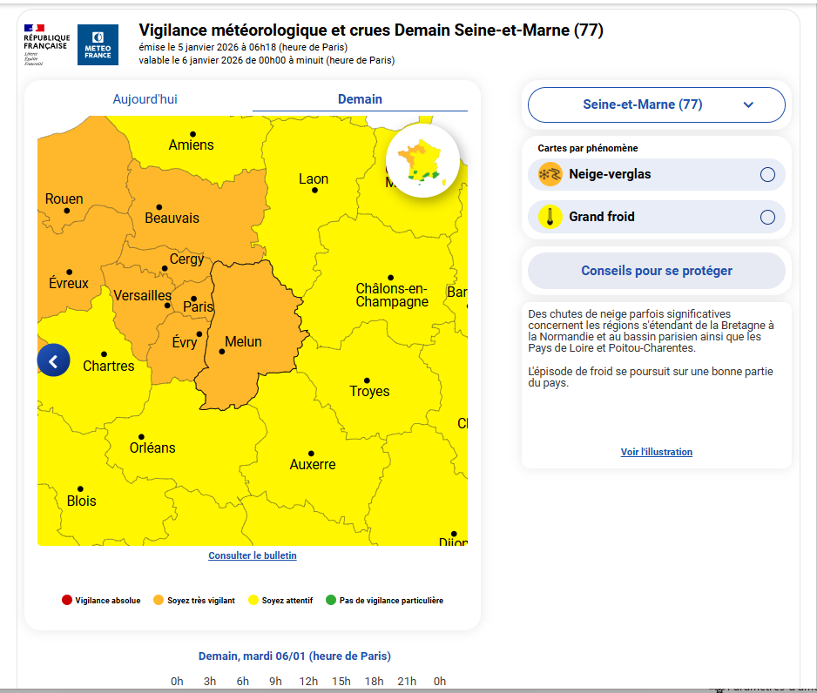Switch to the Aujourd'hui tab
This screenshot has height=693, width=817.
point(145,99)
